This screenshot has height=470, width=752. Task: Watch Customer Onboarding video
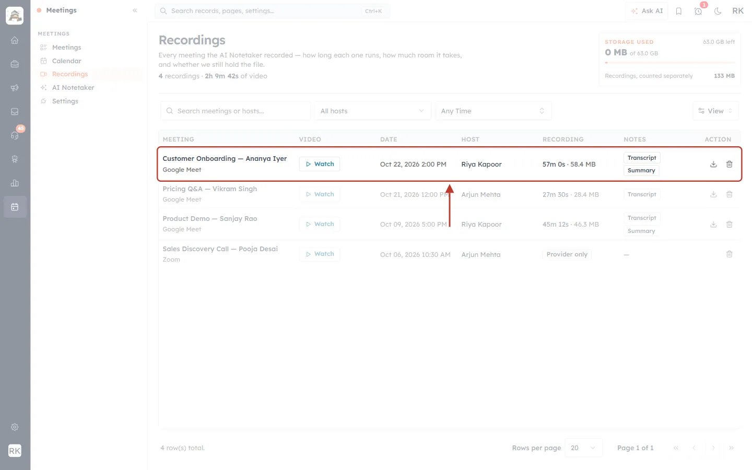[320, 164]
